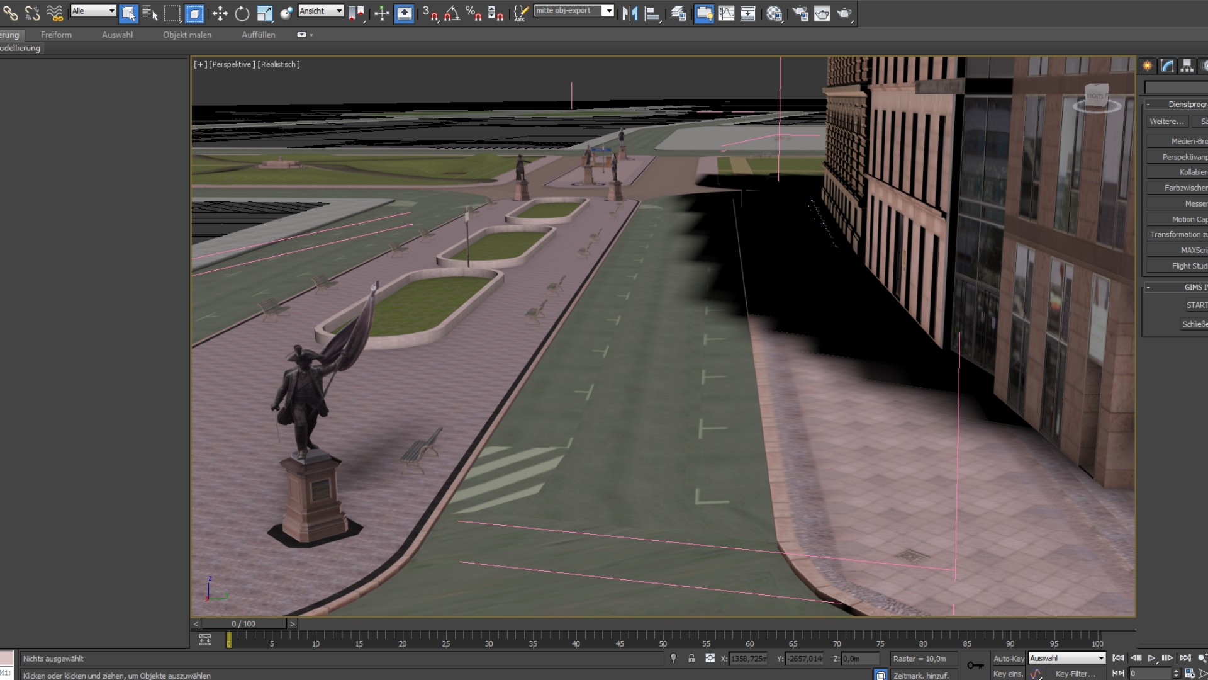Viewport: 1208px width, 680px height.
Task: Select the Move transform tool
Action: (220, 13)
